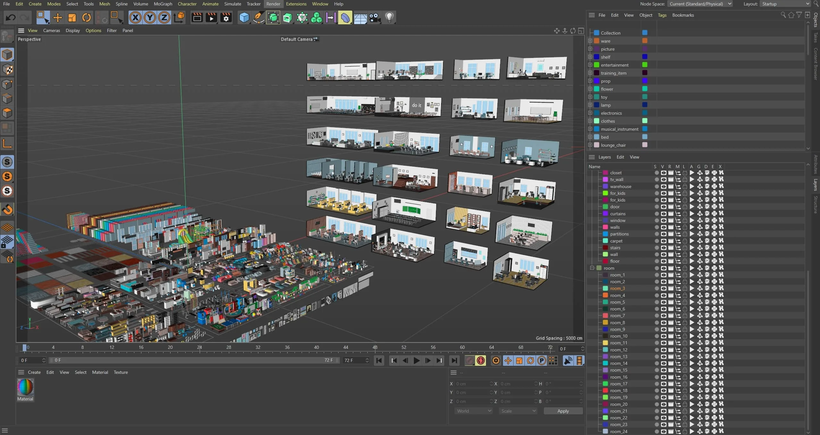Toggle visibility eye of closet layer
This screenshot has width=820, height=435.
pyautogui.click(x=663, y=173)
